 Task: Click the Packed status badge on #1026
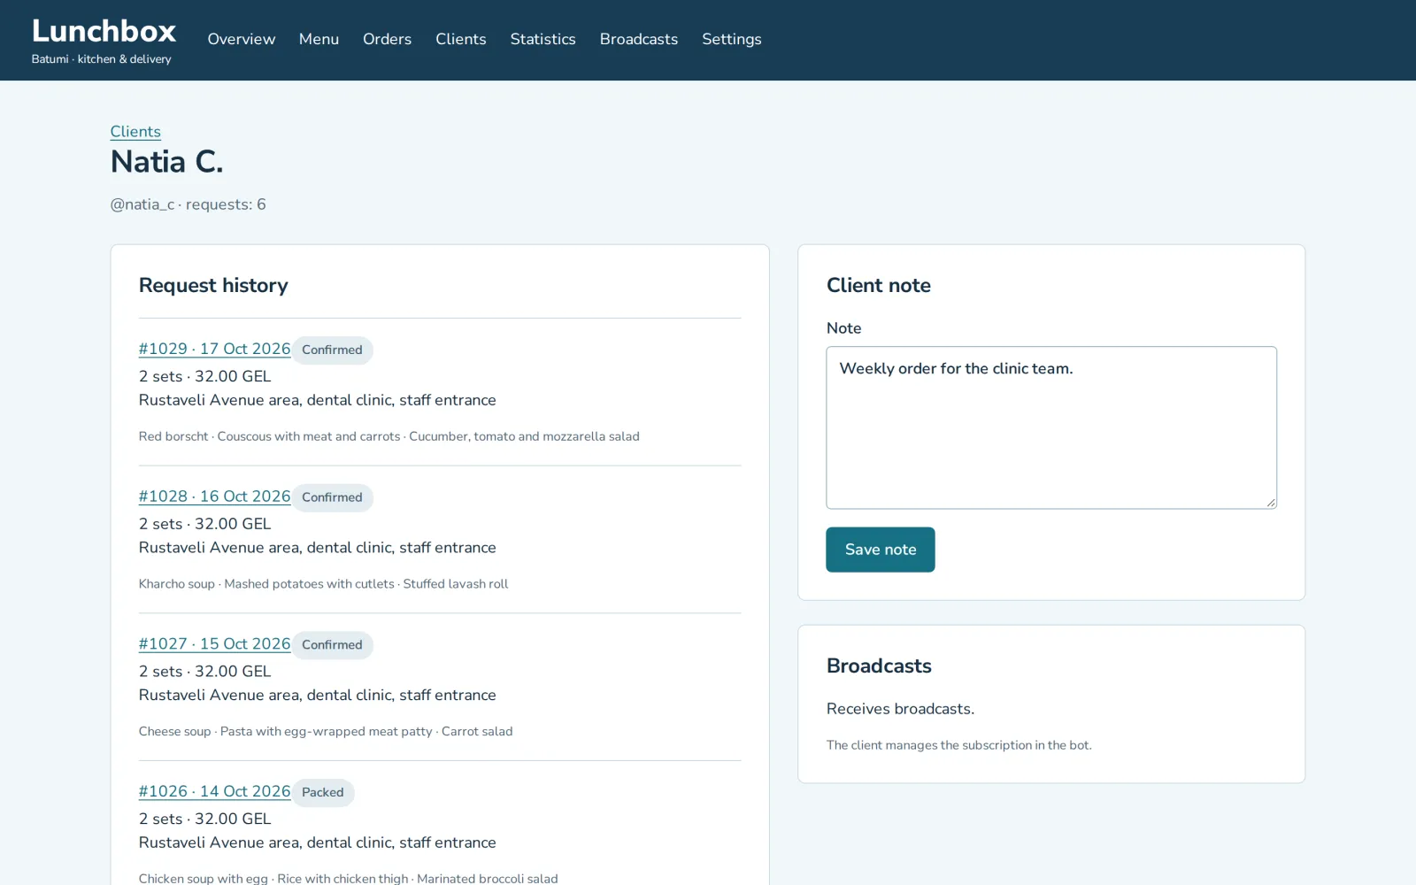click(x=323, y=792)
